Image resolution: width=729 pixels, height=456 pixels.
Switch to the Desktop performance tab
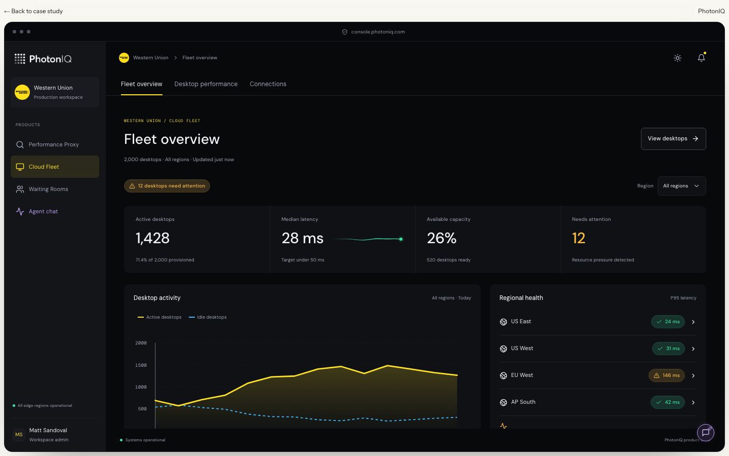206,84
